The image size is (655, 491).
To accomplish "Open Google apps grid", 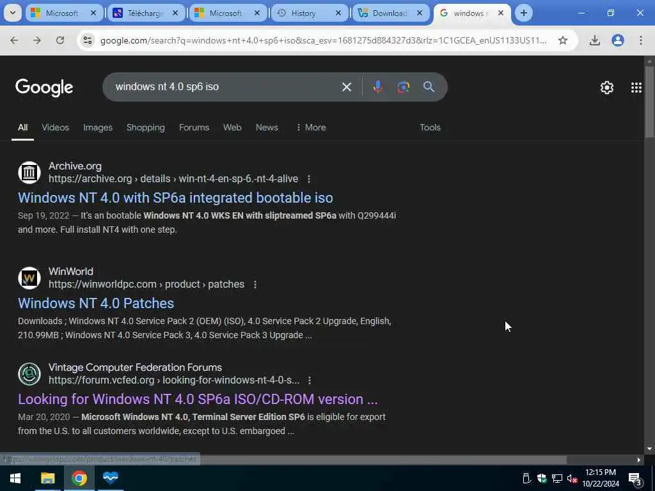I will (636, 87).
